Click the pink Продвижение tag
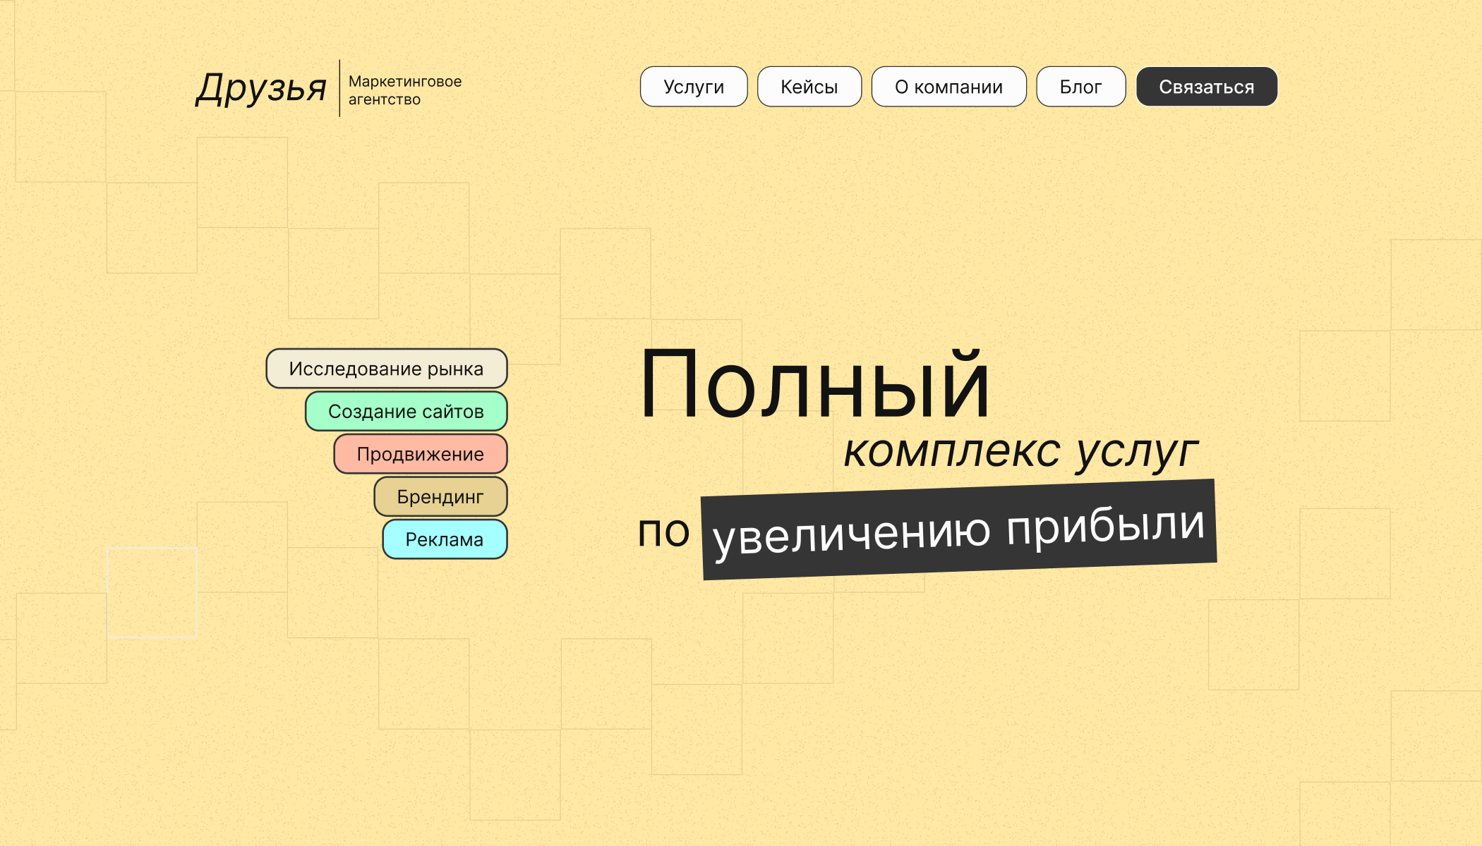Screen dimensions: 1482x846 coord(420,454)
